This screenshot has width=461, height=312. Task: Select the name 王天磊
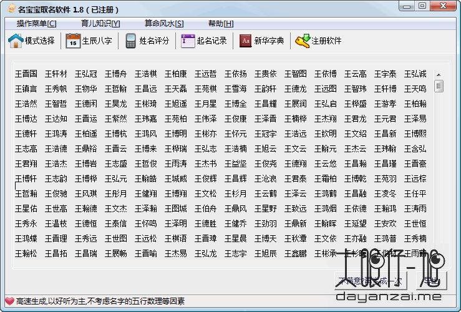click(176, 89)
